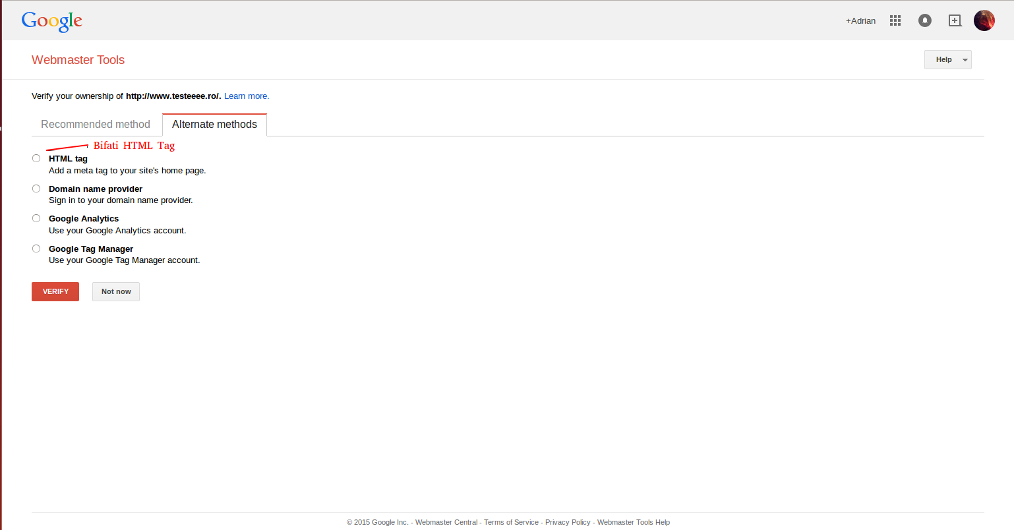The image size is (1014, 530).
Task: Open the account profile avatar
Action: [x=984, y=20]
